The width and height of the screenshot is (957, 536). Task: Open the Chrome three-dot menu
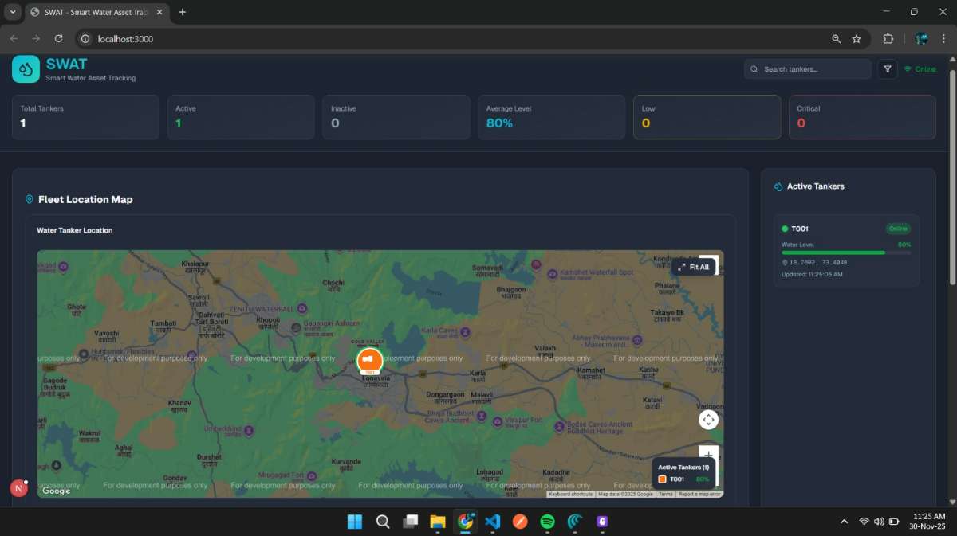click(943, 38)
